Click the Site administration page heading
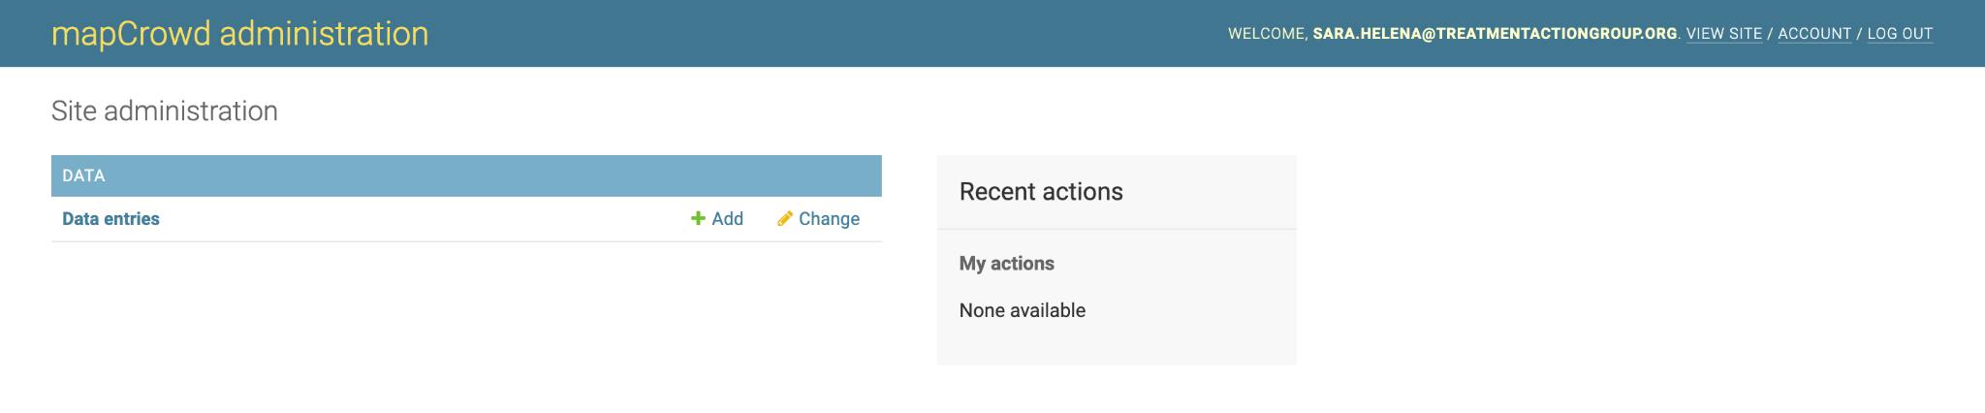 pyautogui.click(x=165, y=111)
